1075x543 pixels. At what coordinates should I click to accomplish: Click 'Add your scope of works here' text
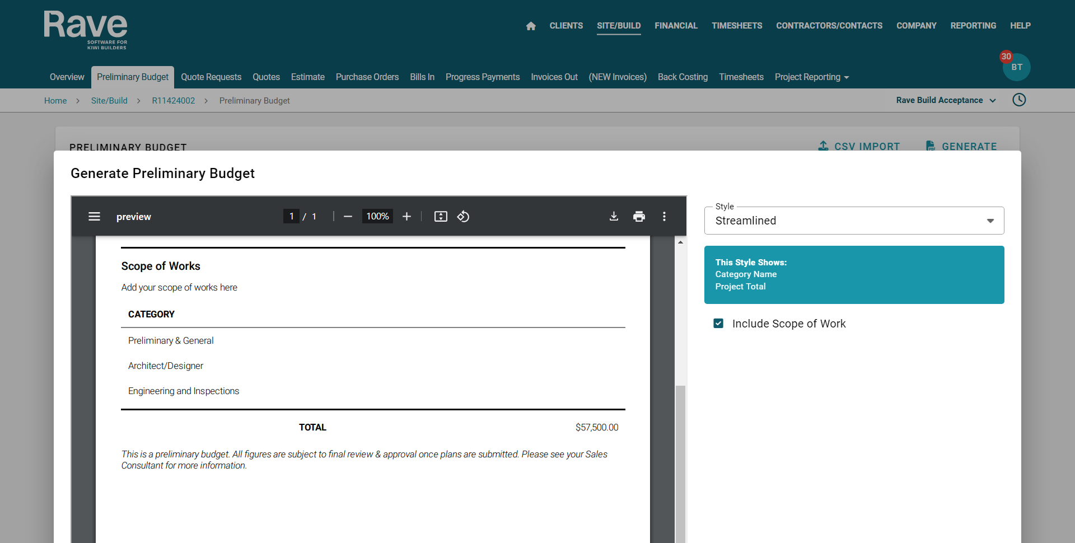tap(179, 288)
